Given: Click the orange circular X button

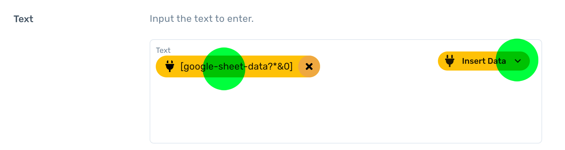Looking at the screenshot, I should [x=309, y=66].
